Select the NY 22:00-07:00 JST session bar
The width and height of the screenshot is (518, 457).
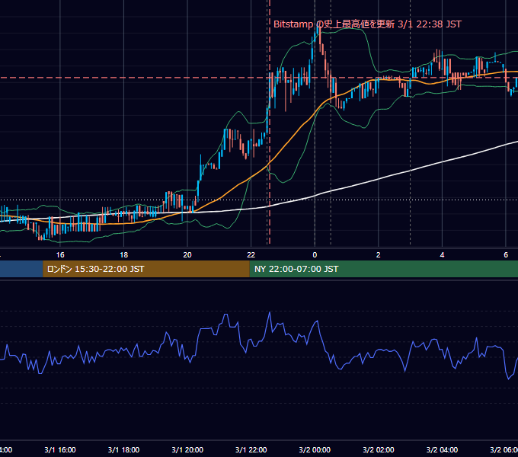(383, 269)
